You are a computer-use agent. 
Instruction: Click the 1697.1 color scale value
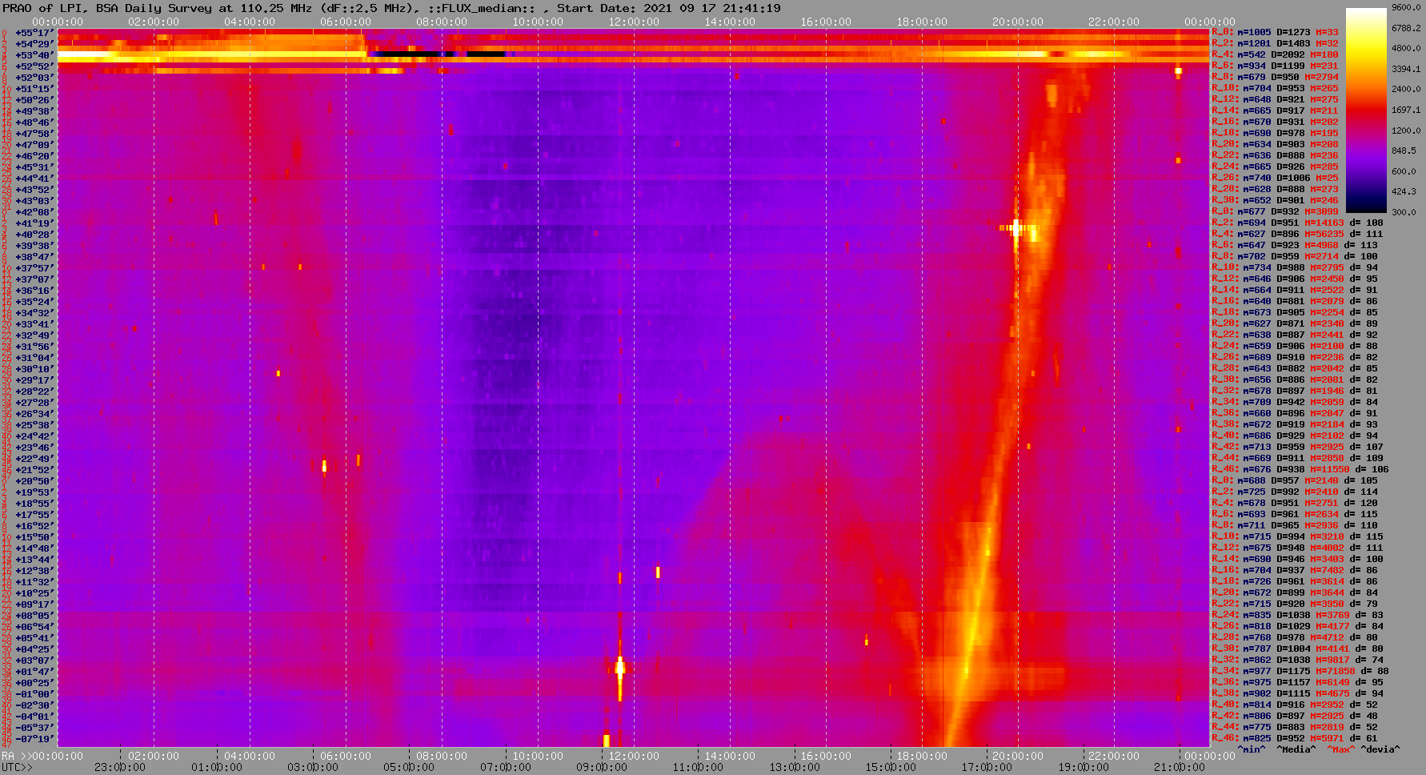pos(1406,110)
